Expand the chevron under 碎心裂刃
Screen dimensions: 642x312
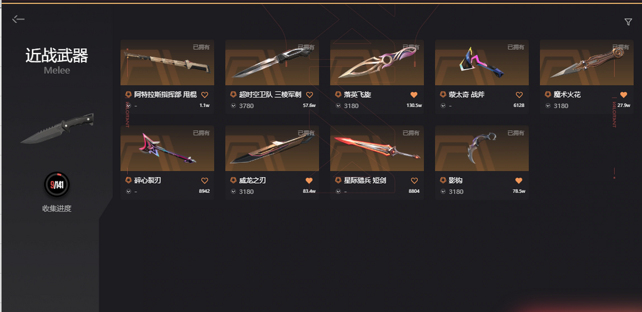128,191
